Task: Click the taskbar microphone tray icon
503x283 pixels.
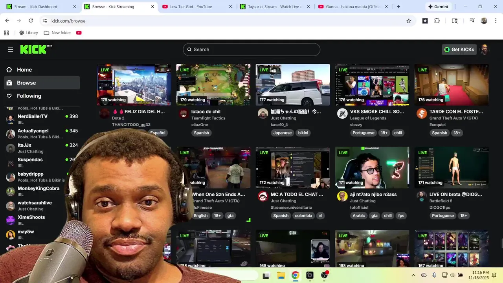Action: pos(434,276)
